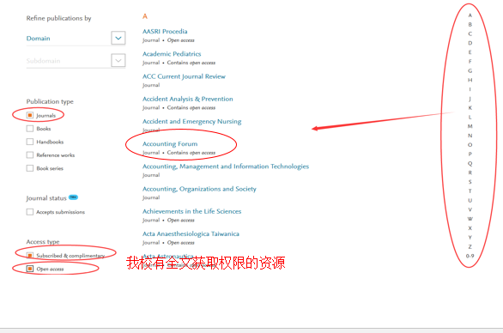Click the Domain filter label
The height and width of the screenshot is (333, 503).
coord(38,38)
